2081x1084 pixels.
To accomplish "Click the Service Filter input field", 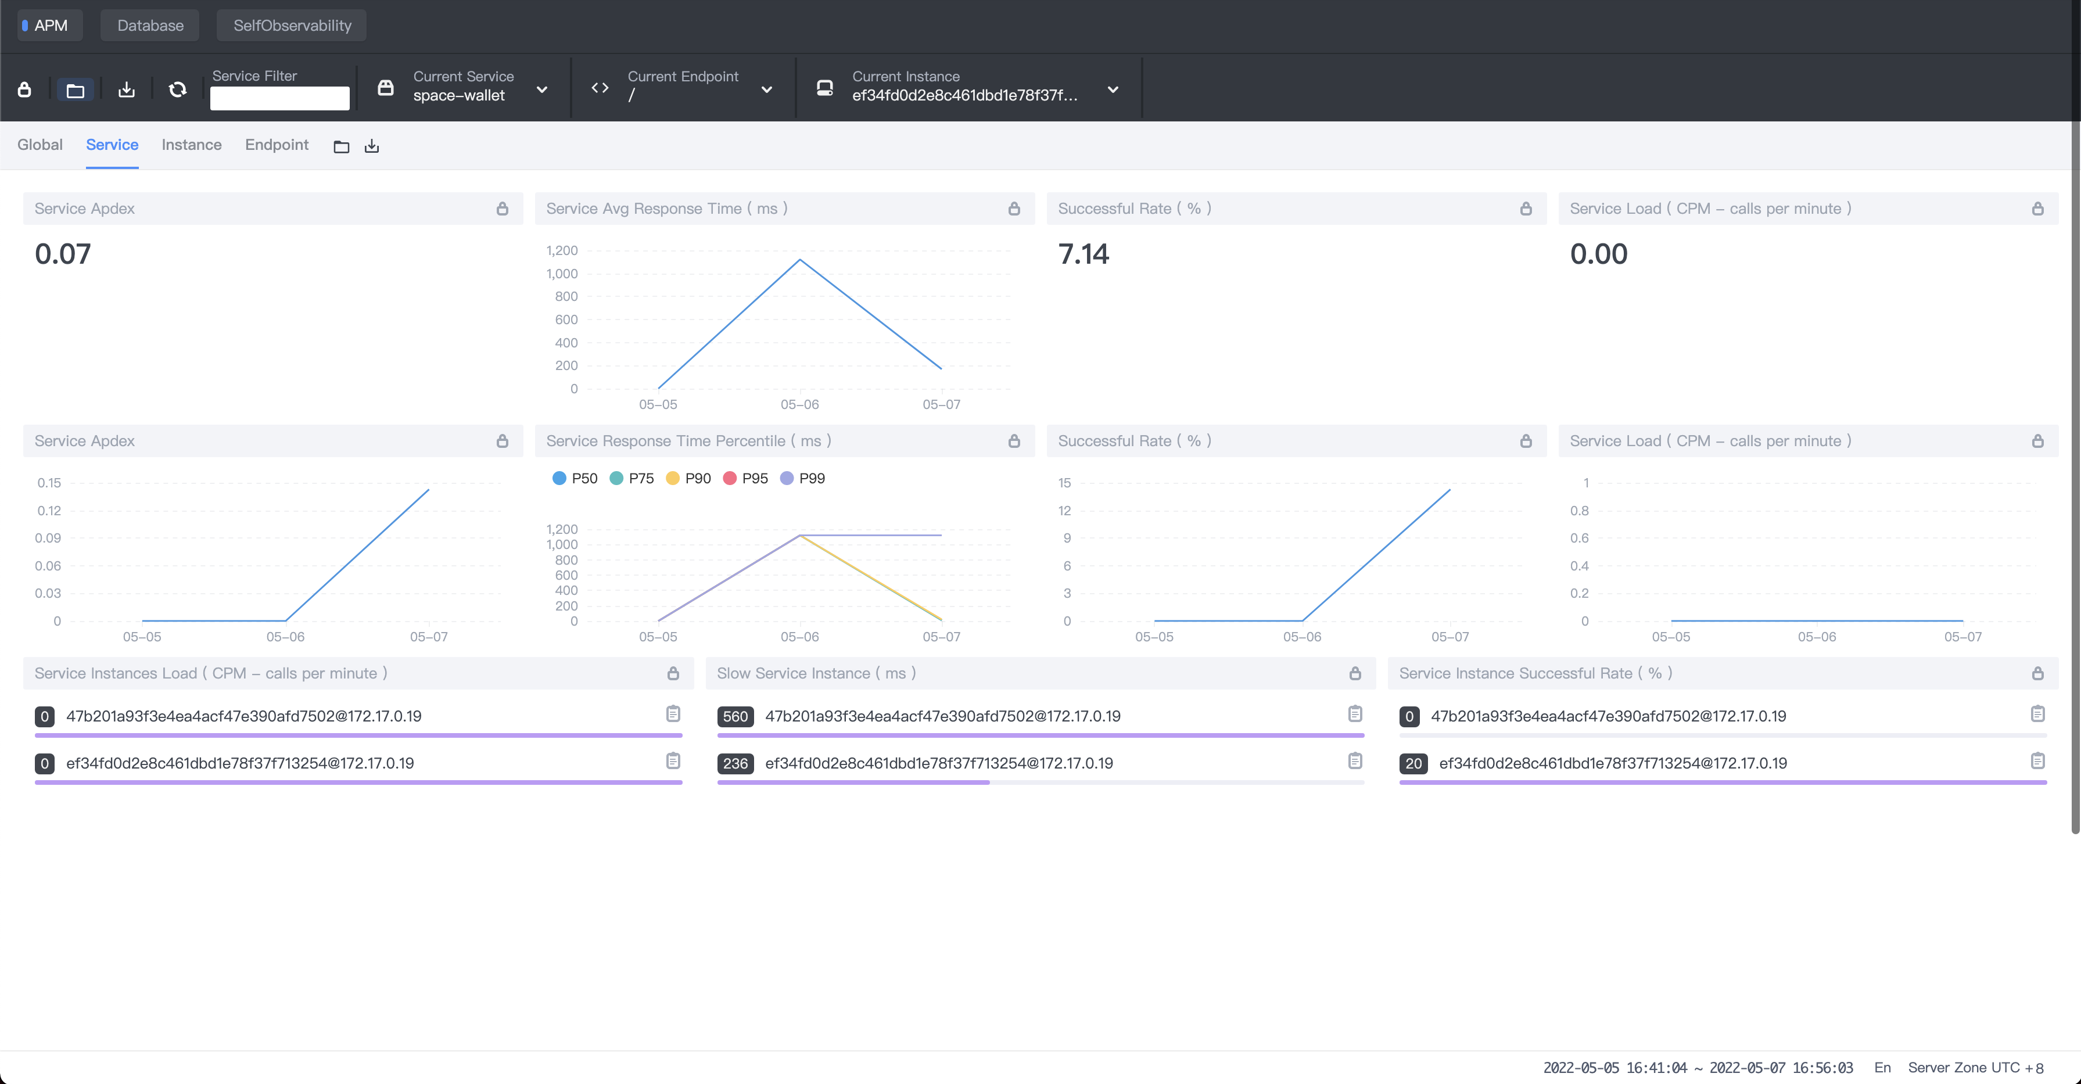I will click(279, 99).
